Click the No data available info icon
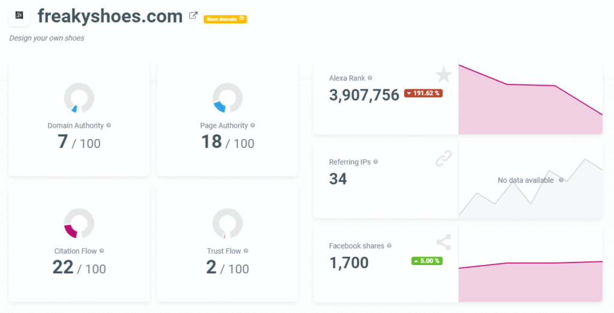The image size is (614, 313). tap(561, 180)
